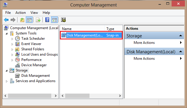Click the Forward arrow toolbar icon
The image size is (187, 108).
coord(13,20)
